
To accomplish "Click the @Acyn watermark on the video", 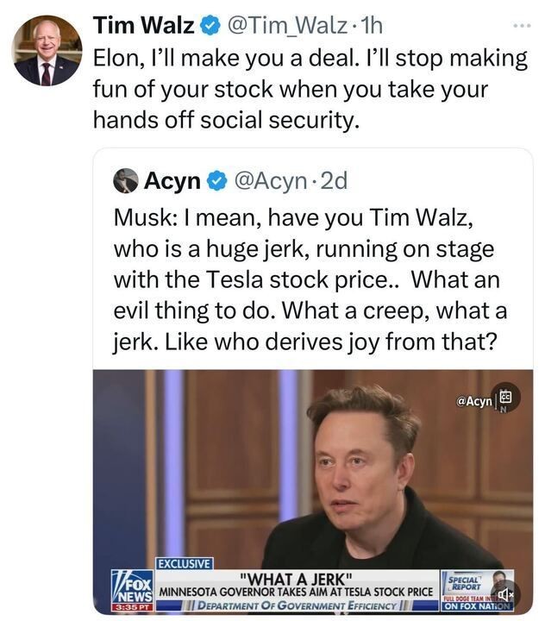I will 473,401.
